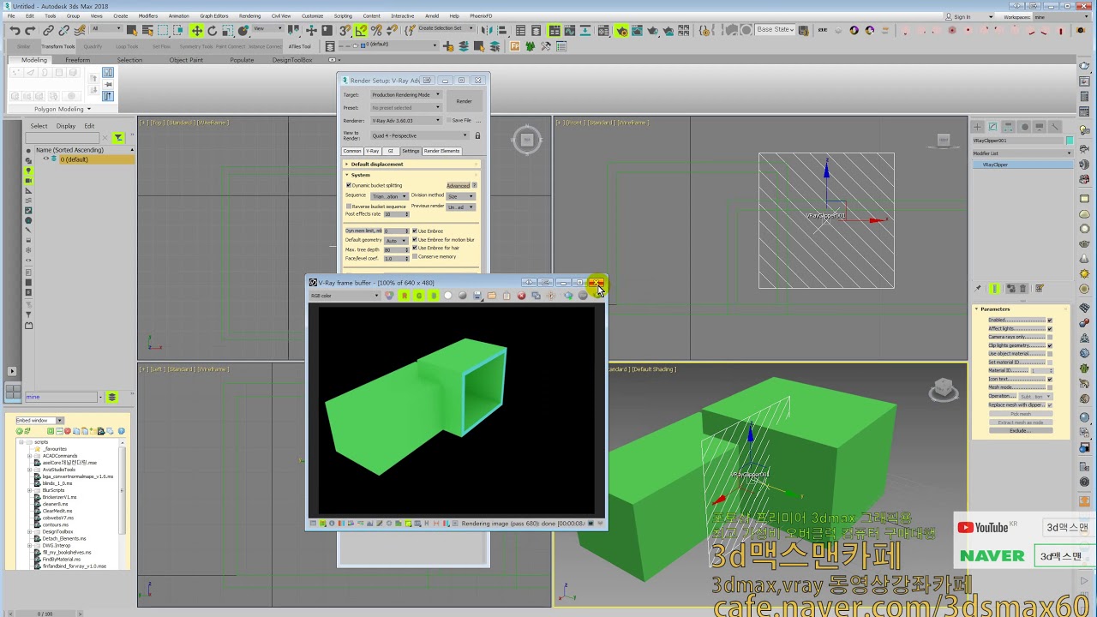Click the VRayClipper001 object name field
1097x617 pixels.
[x=1017, y=141]
